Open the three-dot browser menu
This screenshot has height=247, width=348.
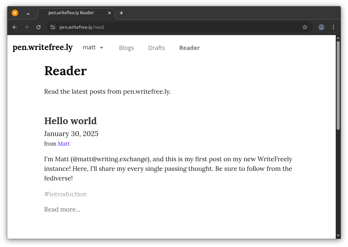(x=333, y=27)
